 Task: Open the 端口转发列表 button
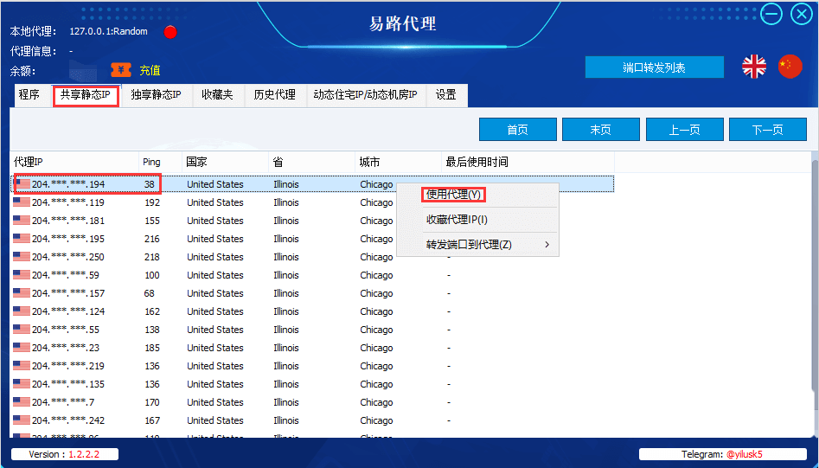[x=655, y=67]
